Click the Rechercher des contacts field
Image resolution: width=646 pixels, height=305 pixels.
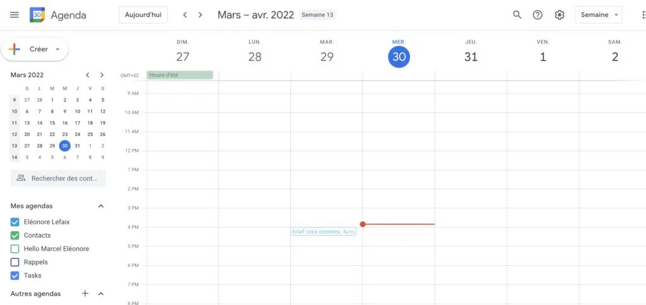pos(59,178)
